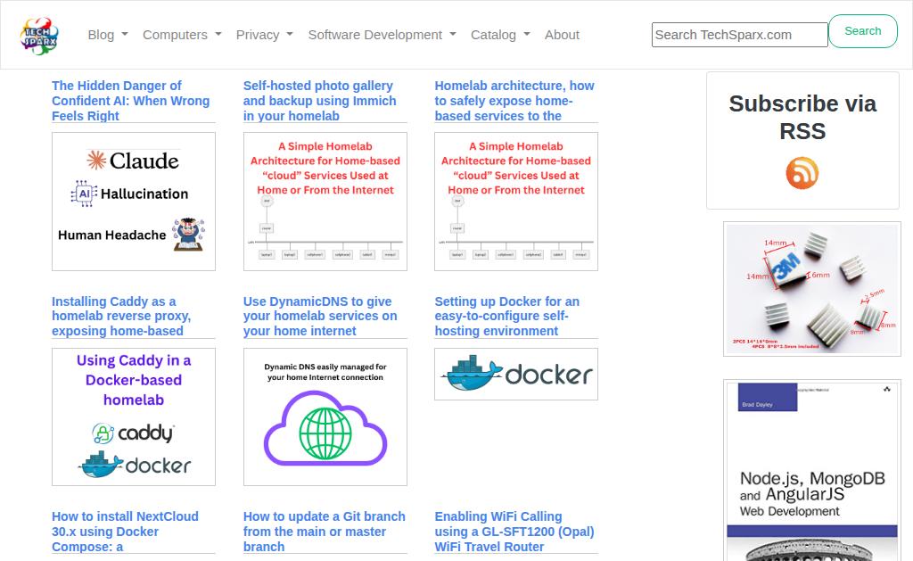Click the Search button

pyautogui.click(x=863, y=31)
